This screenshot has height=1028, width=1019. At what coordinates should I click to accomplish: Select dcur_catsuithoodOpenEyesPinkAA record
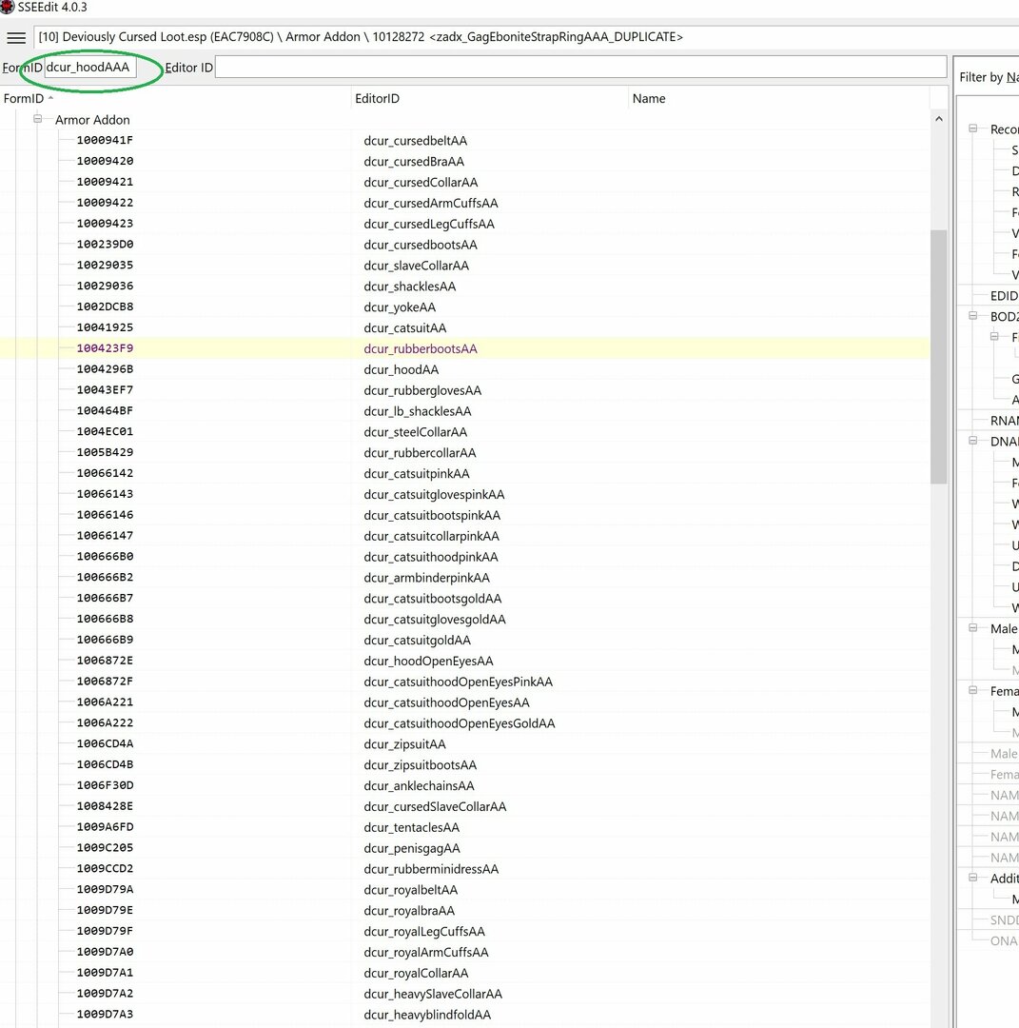(x=465, y=682)
